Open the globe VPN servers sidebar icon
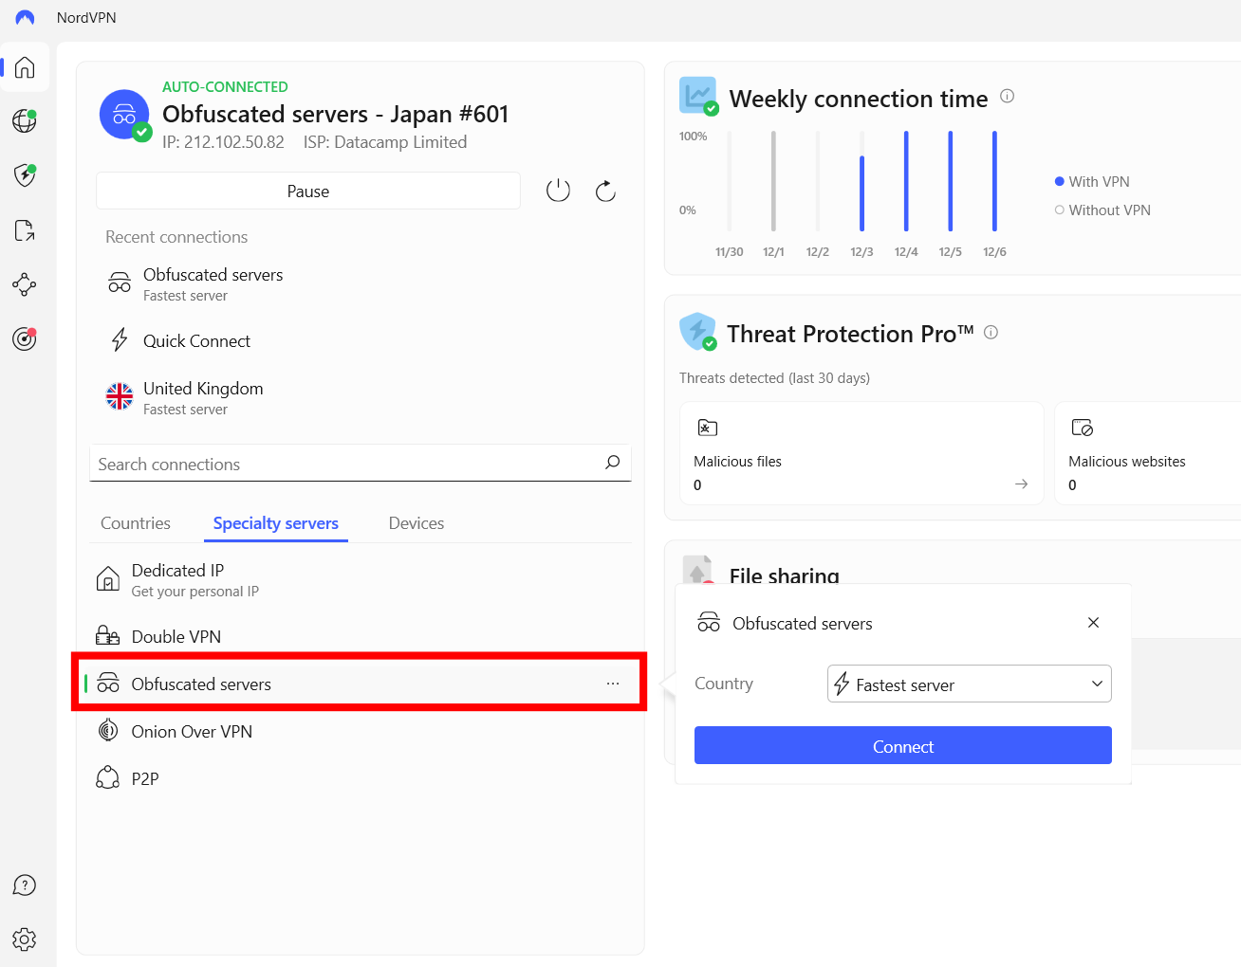The height and width of the screenshot is (967, 1241). (x=25, y=121)
